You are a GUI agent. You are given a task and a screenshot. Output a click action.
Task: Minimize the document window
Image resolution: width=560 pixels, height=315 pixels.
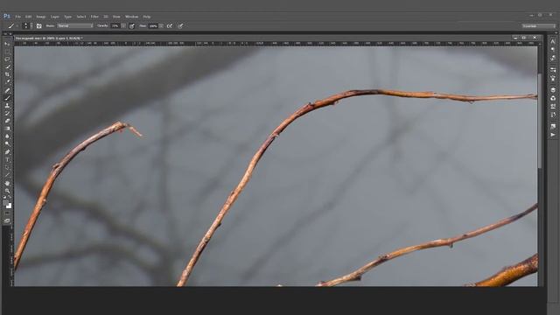tap(515, 38)
